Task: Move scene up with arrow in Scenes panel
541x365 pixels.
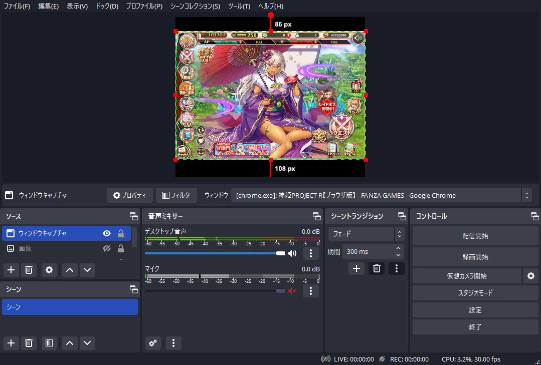Action: pyautogui.click(x=70, y=343)
